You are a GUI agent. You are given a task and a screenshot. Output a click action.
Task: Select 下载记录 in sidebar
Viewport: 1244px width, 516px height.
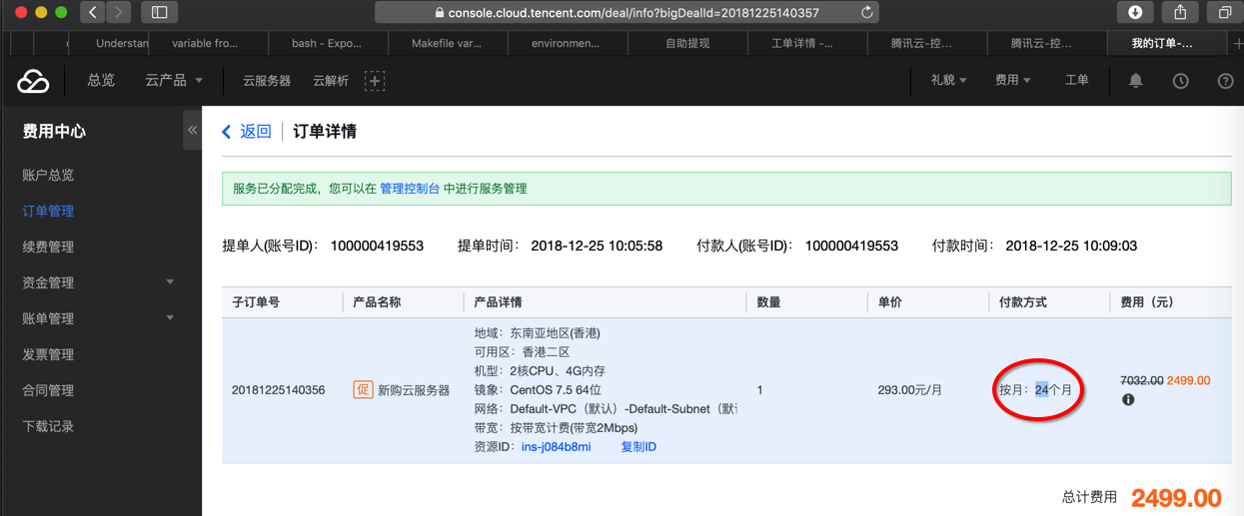tap(48, 426)
